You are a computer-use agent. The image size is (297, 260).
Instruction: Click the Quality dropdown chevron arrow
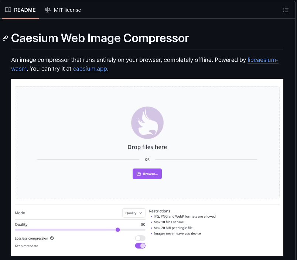(141, 213)
